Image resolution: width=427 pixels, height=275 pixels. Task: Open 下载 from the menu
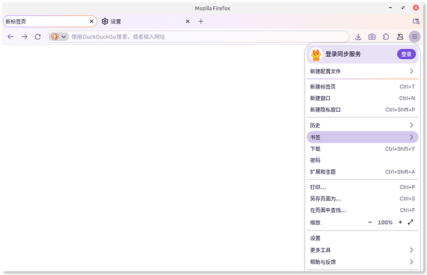pyautogui.click(x=363, y=149)
